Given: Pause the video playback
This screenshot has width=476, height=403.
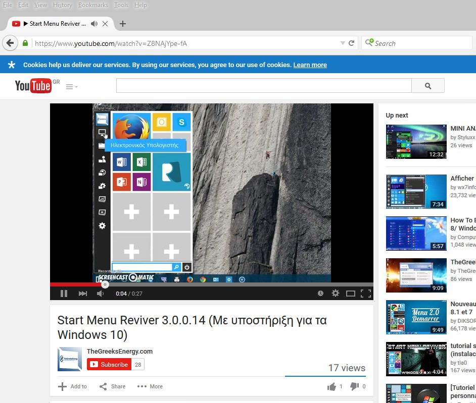Looking at the screenshot, I should (x=64, y=293).
